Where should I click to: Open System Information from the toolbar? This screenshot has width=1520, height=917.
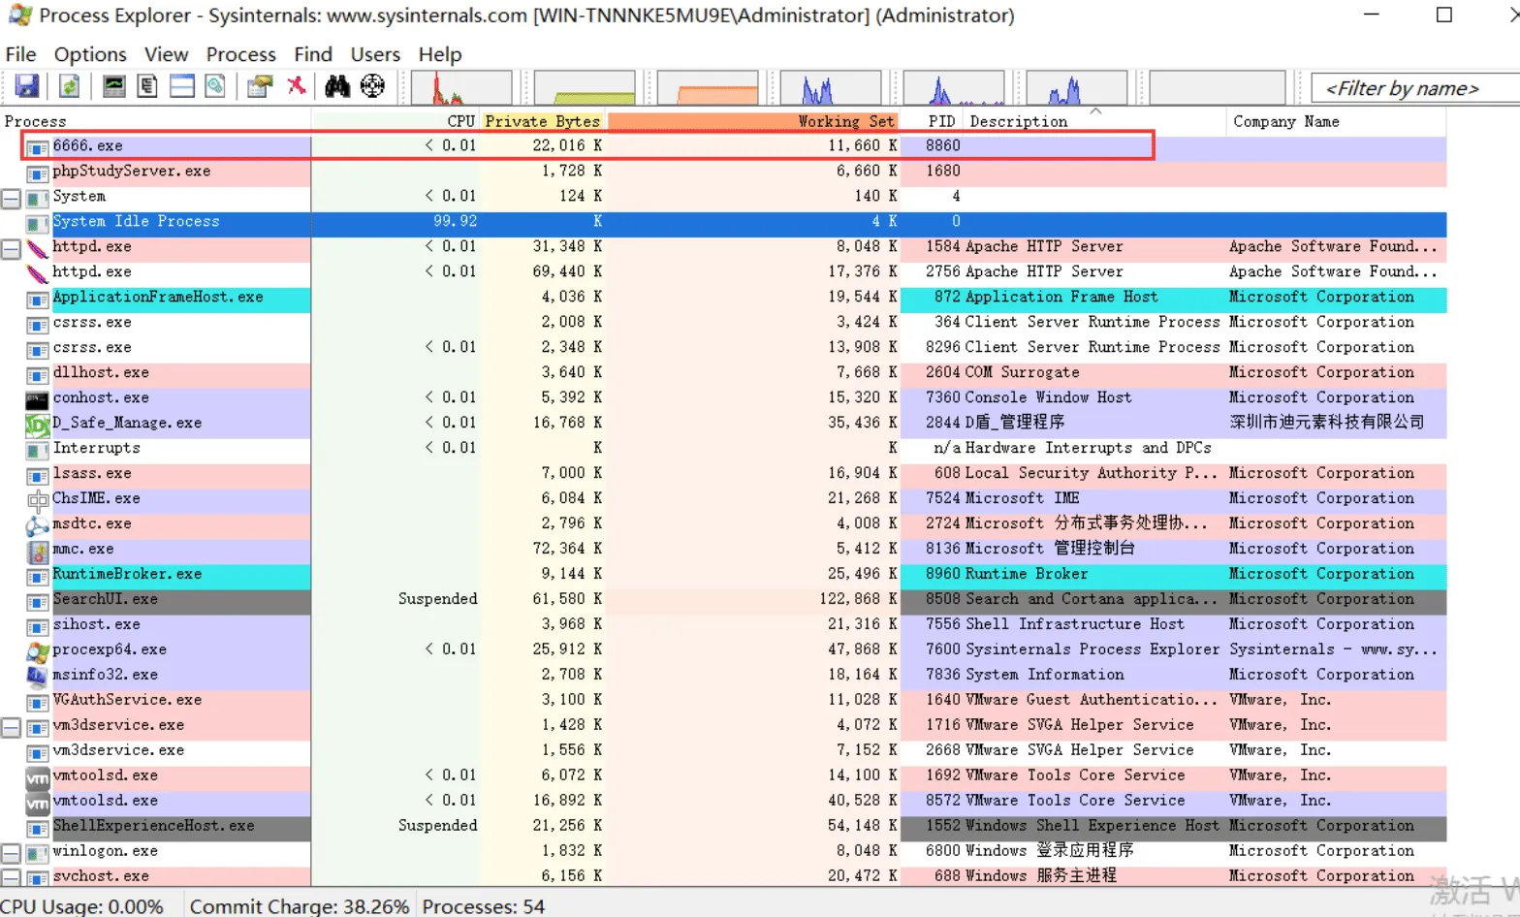tap(114, 86)
